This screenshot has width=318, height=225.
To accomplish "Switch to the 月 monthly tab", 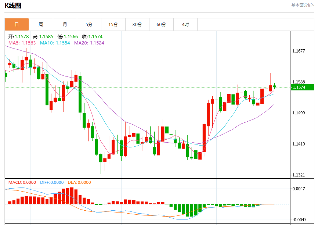I will click(65, 25).
